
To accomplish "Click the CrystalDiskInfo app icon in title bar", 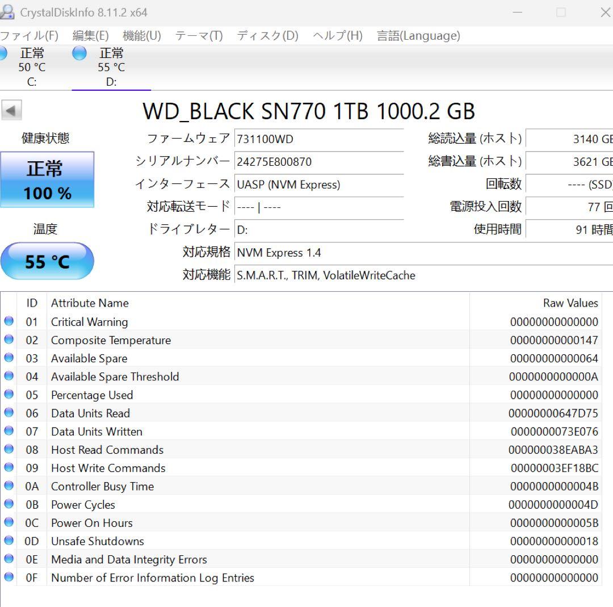I will (x=8, y=12).
